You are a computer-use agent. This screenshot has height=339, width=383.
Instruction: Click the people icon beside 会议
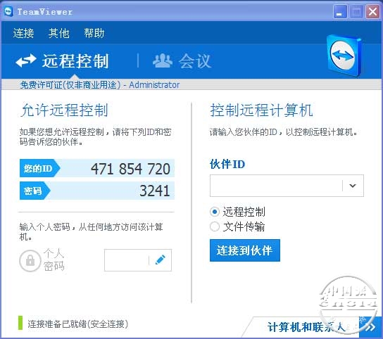163,60
